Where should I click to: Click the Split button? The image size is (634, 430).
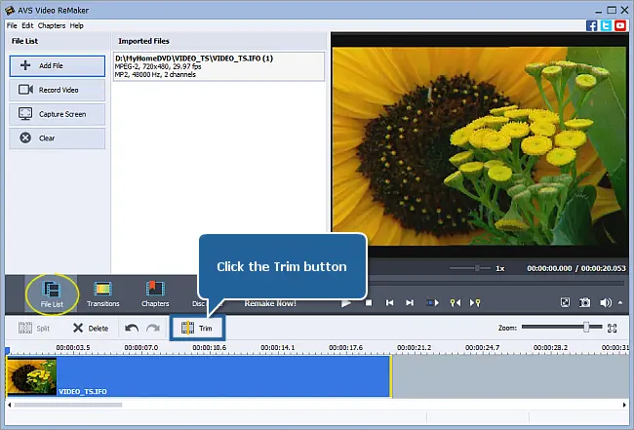34,329
